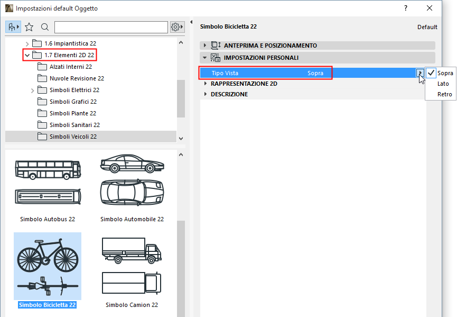This screenshot has width=457, height=317.
Task: Choose Retro in the view type popup
Action: 441,94
